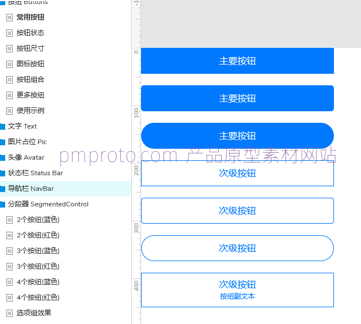Click the rounded-corner outlined 次级按钮

(x=237, y=210)
